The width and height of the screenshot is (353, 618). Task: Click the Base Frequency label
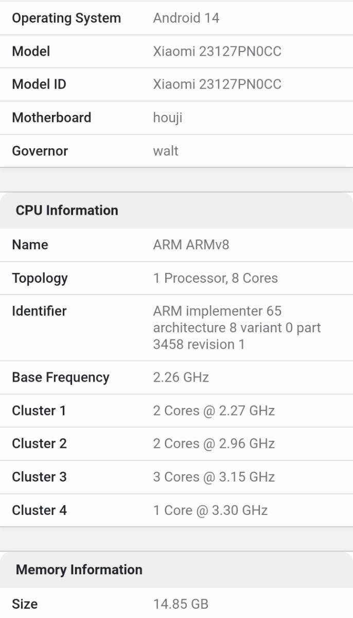[61, 377]
